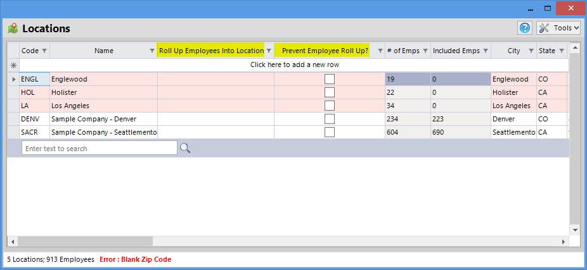Click the new row asterisk indicator
The width and height of the screenshot is (587, 270).
coord(13,65)
